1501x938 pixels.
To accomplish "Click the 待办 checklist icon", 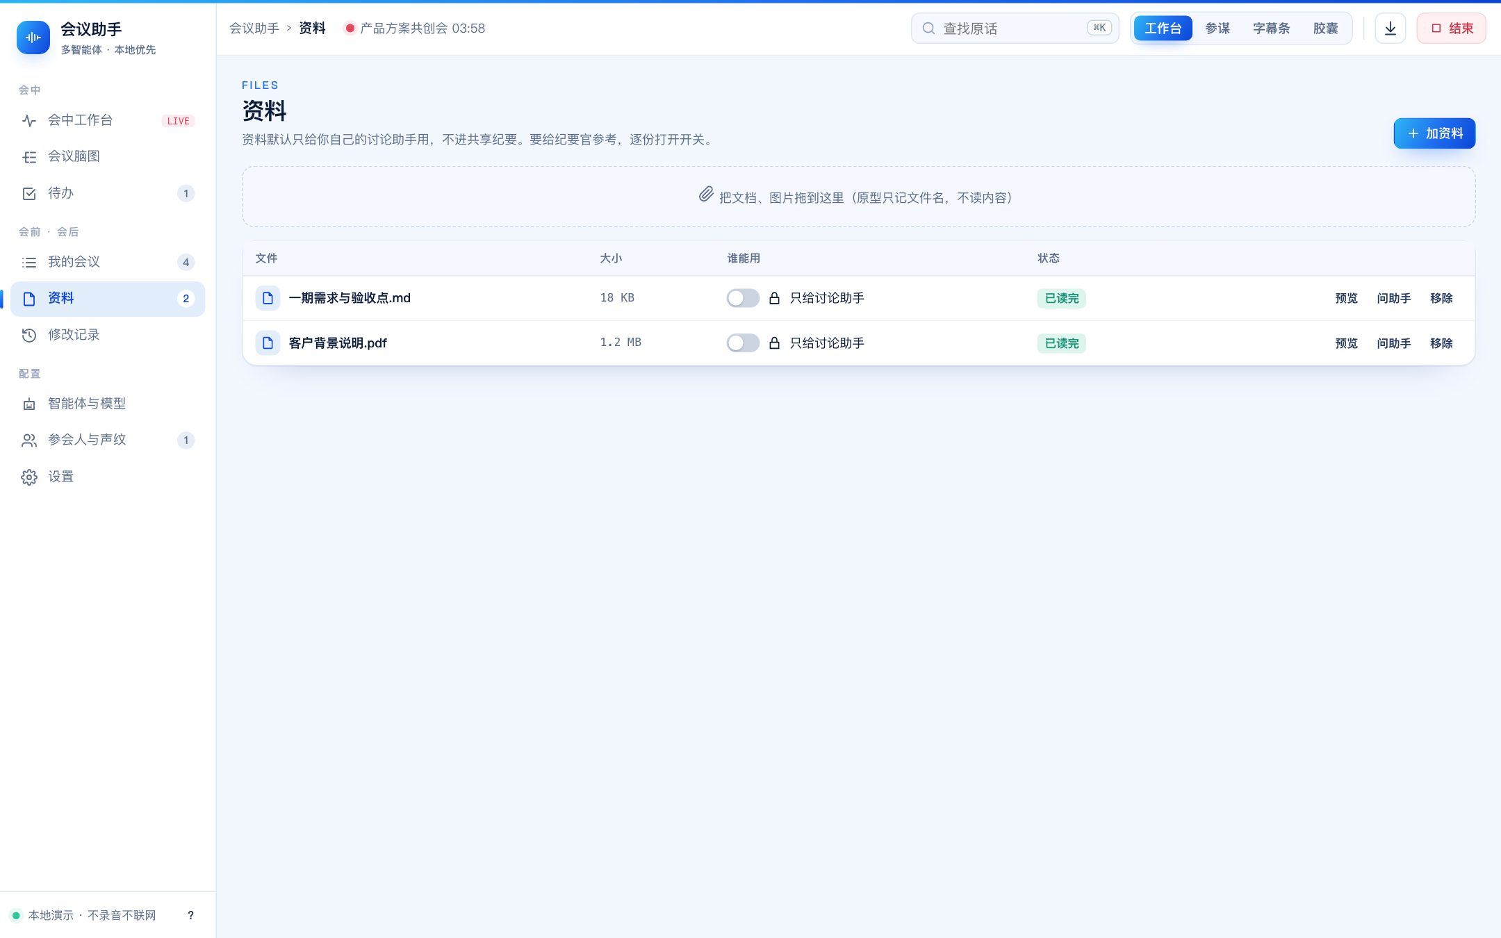I will pos(29,194).
